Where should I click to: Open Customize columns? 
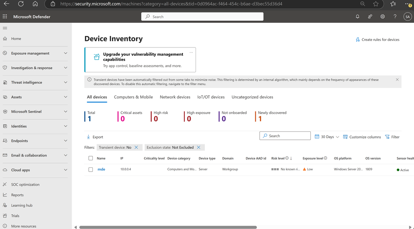point(362,137)
